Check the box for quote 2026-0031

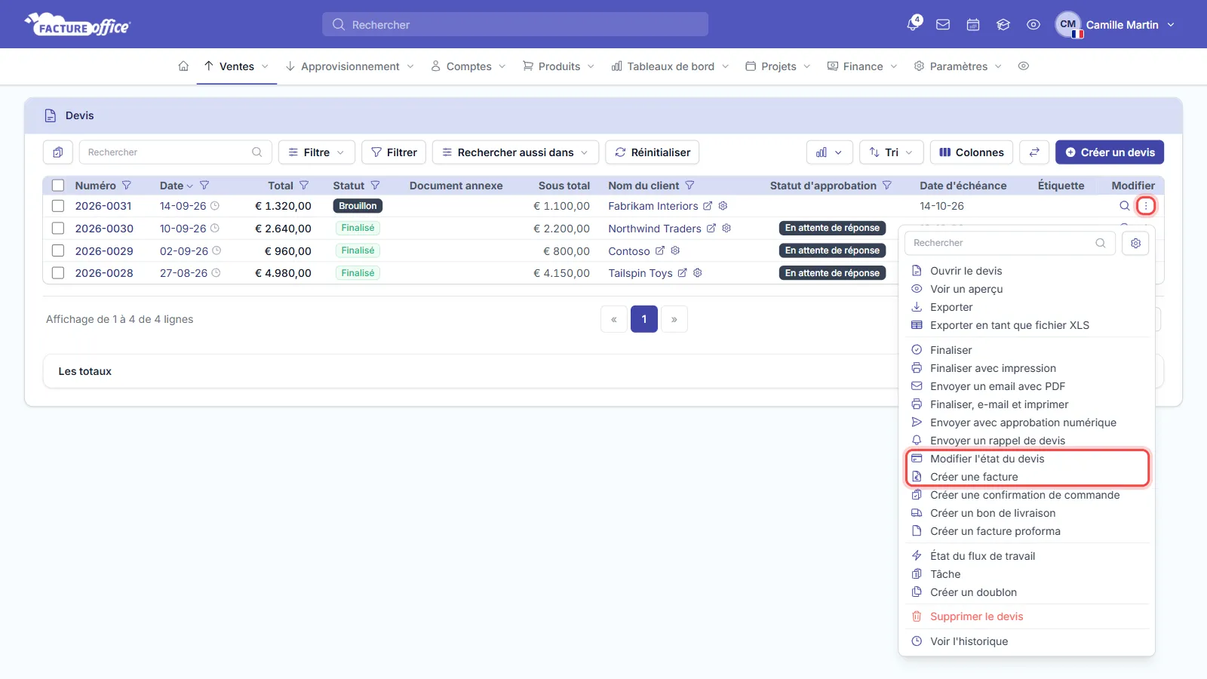pyautogui.click(x=58, y=206)
